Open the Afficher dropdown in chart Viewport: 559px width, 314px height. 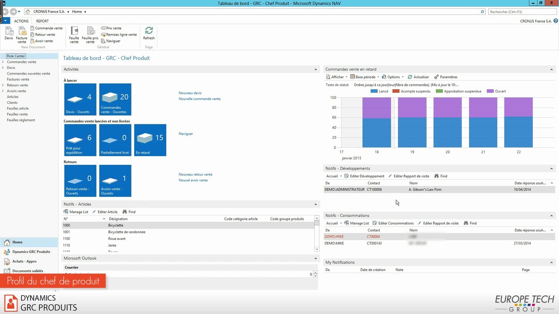(337, 77)
